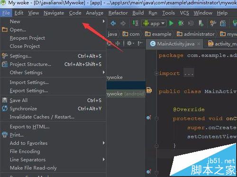
Task: Click the hide project panel icon
Action: (x=140, y=43)
